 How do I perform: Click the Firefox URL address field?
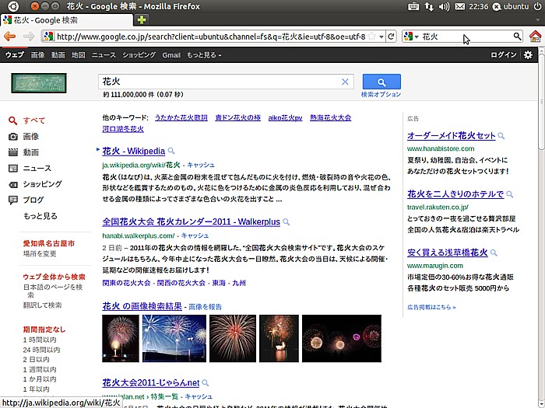pyautogui.click(x=211, y=36)
